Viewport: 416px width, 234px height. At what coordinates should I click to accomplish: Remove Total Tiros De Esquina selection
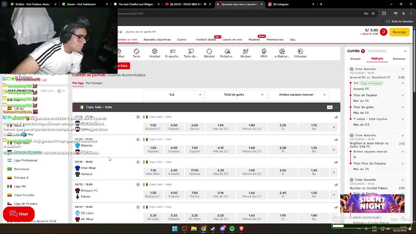tap(403, 163)
